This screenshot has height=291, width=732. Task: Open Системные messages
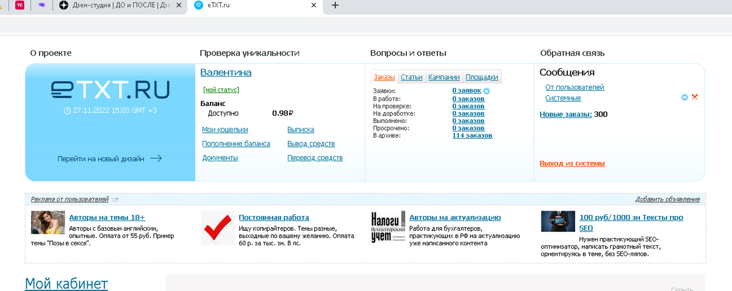(563, 98)
